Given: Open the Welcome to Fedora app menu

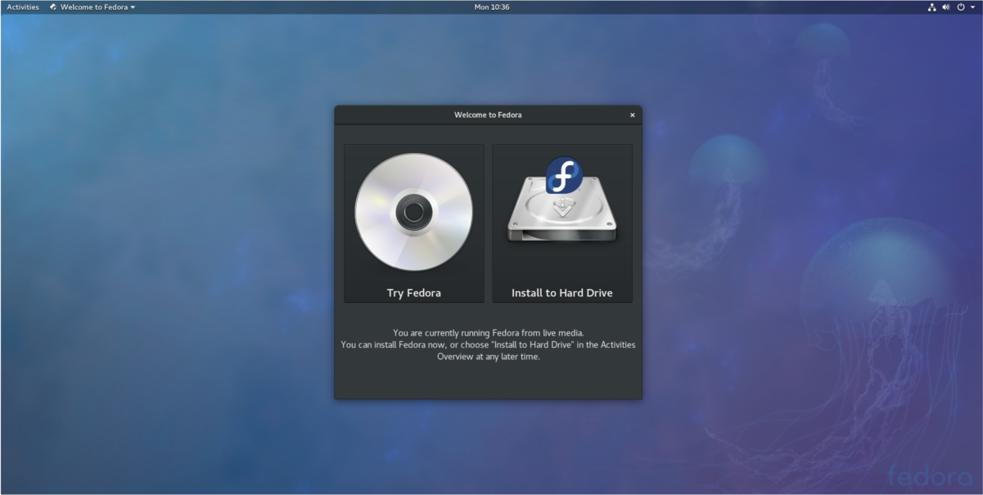Looking at the screenshot, I should (92, 7).
